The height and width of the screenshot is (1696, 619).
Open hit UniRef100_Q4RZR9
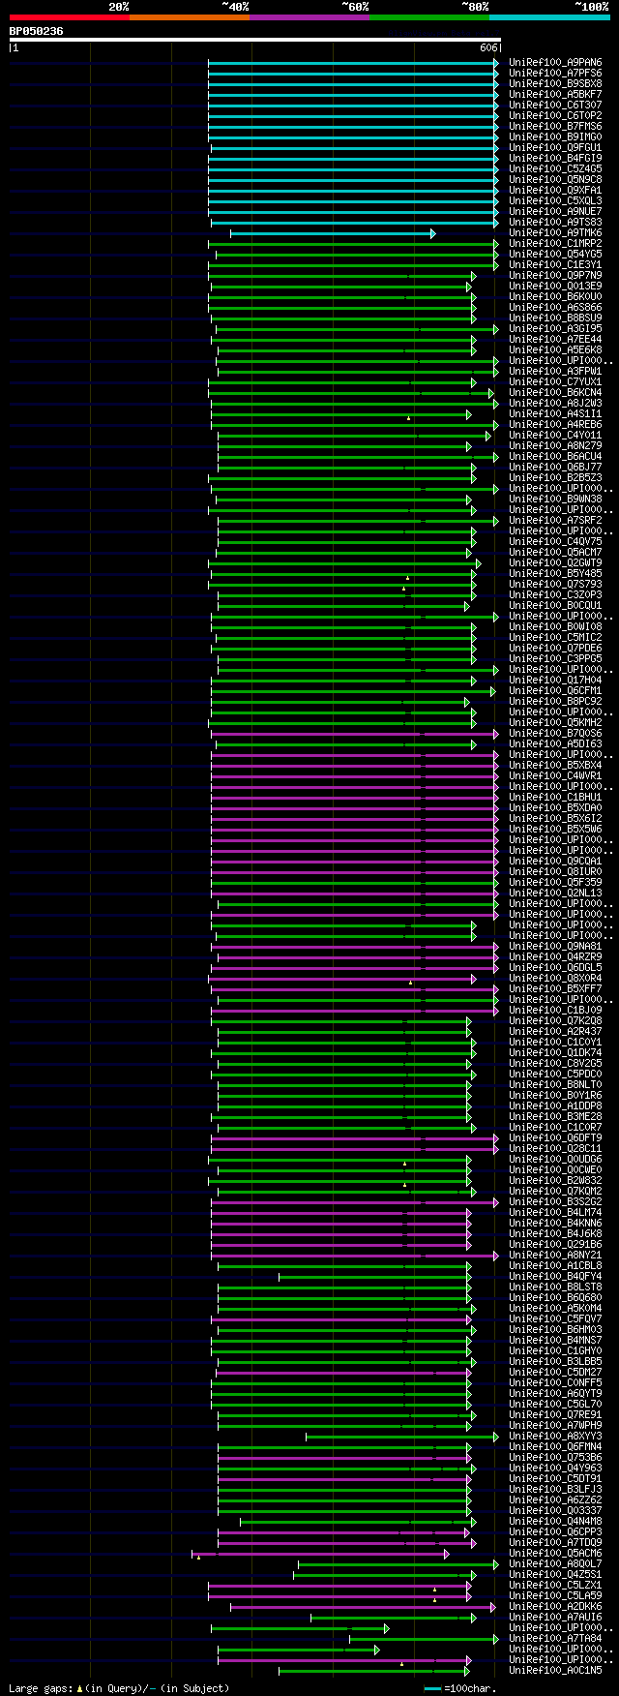pos(555,956)
